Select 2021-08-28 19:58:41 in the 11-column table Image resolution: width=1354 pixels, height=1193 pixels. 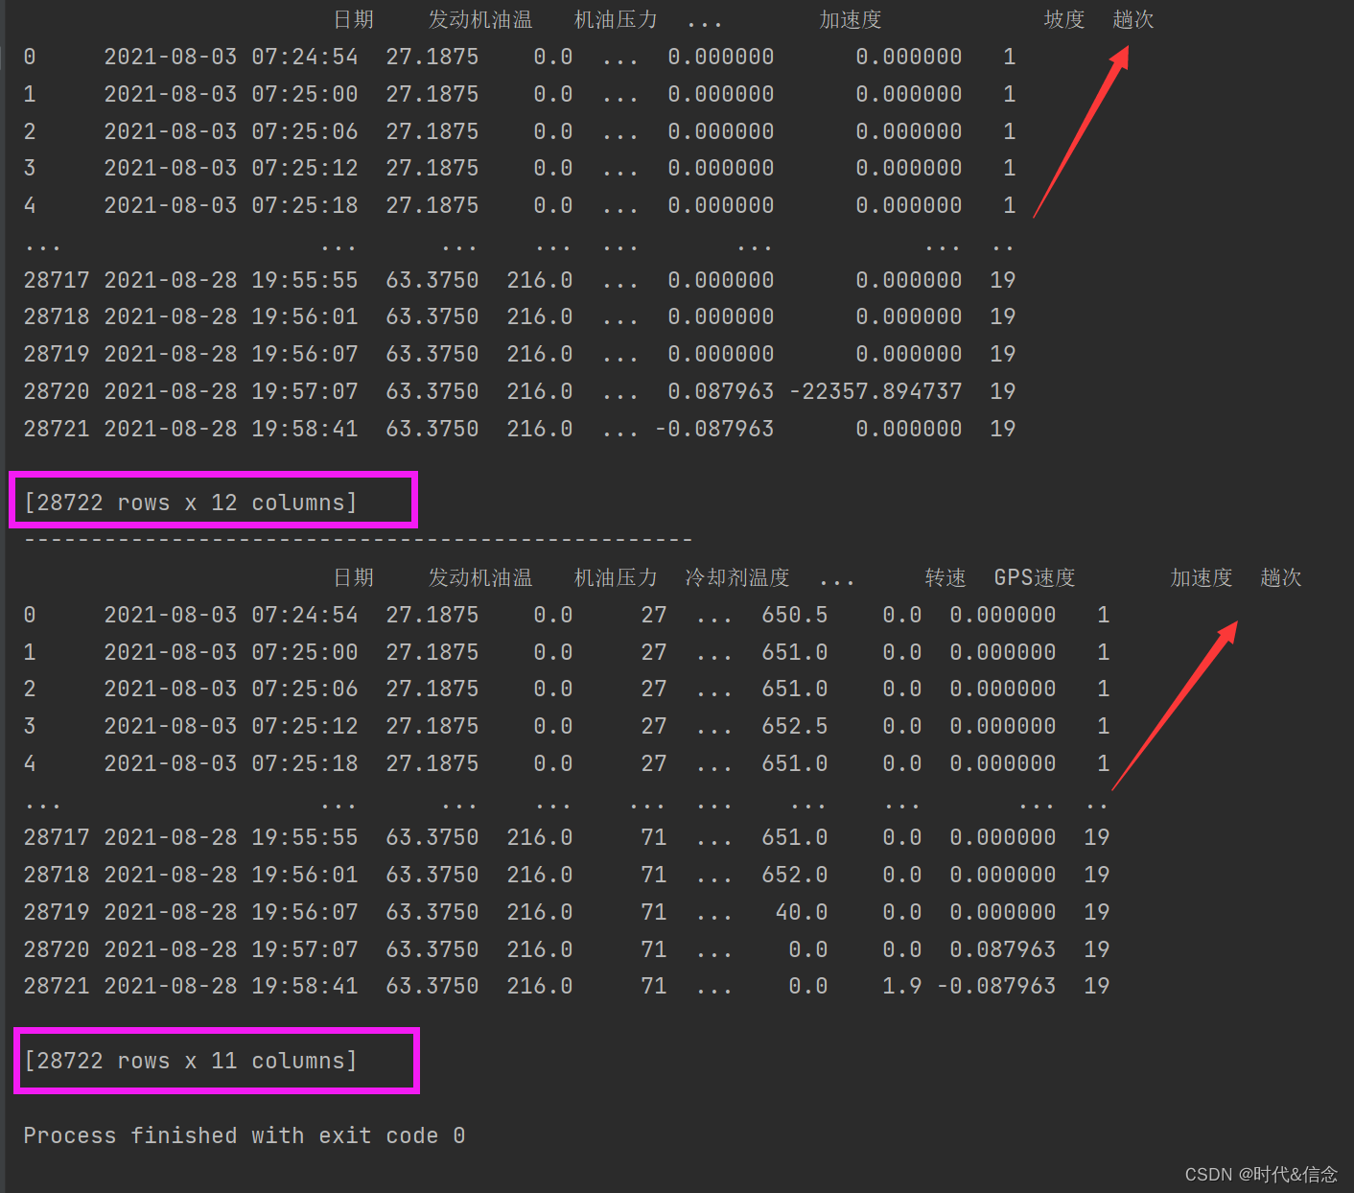pos(231,986)
